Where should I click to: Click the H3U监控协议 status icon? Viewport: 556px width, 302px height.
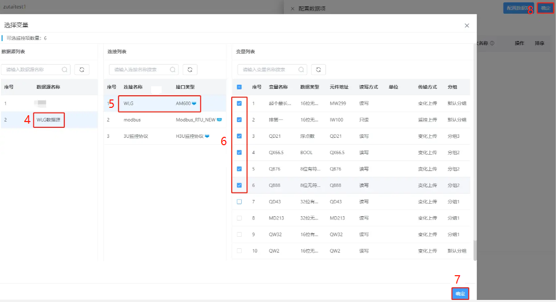pos(207,136)
